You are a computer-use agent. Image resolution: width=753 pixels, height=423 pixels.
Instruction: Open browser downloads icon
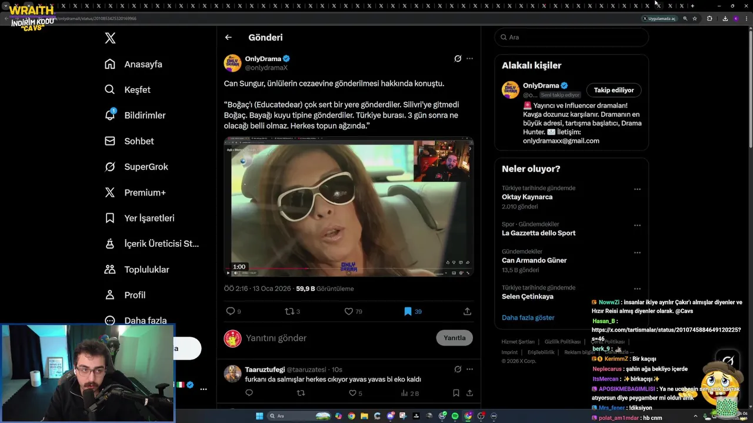[x=725, y=18]
